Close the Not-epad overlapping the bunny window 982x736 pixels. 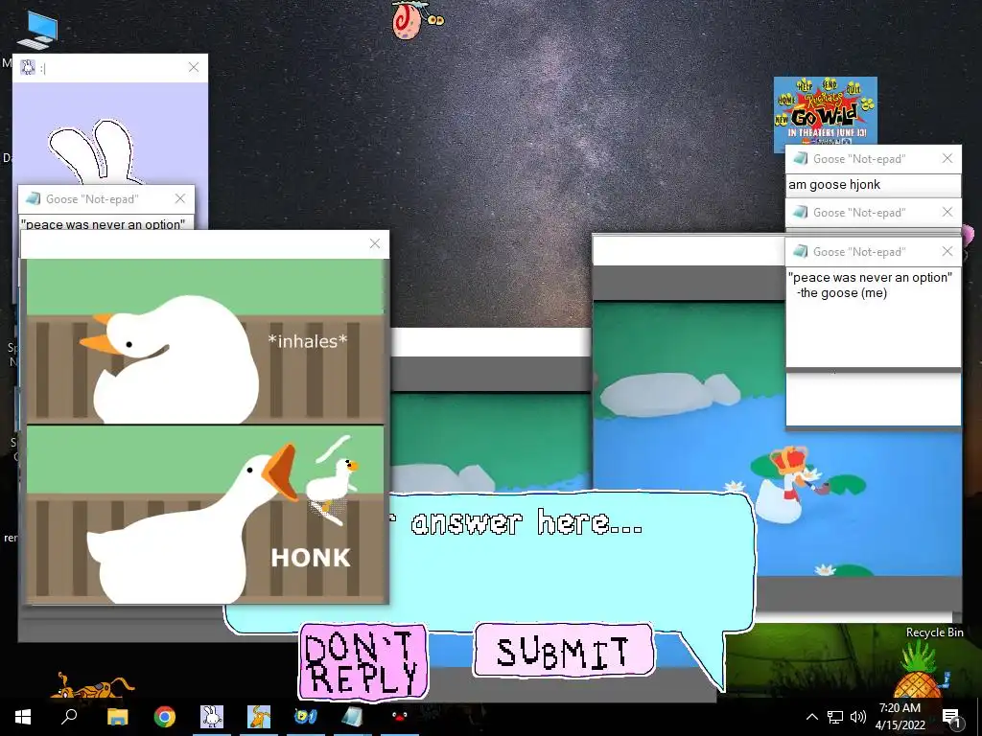180,198
